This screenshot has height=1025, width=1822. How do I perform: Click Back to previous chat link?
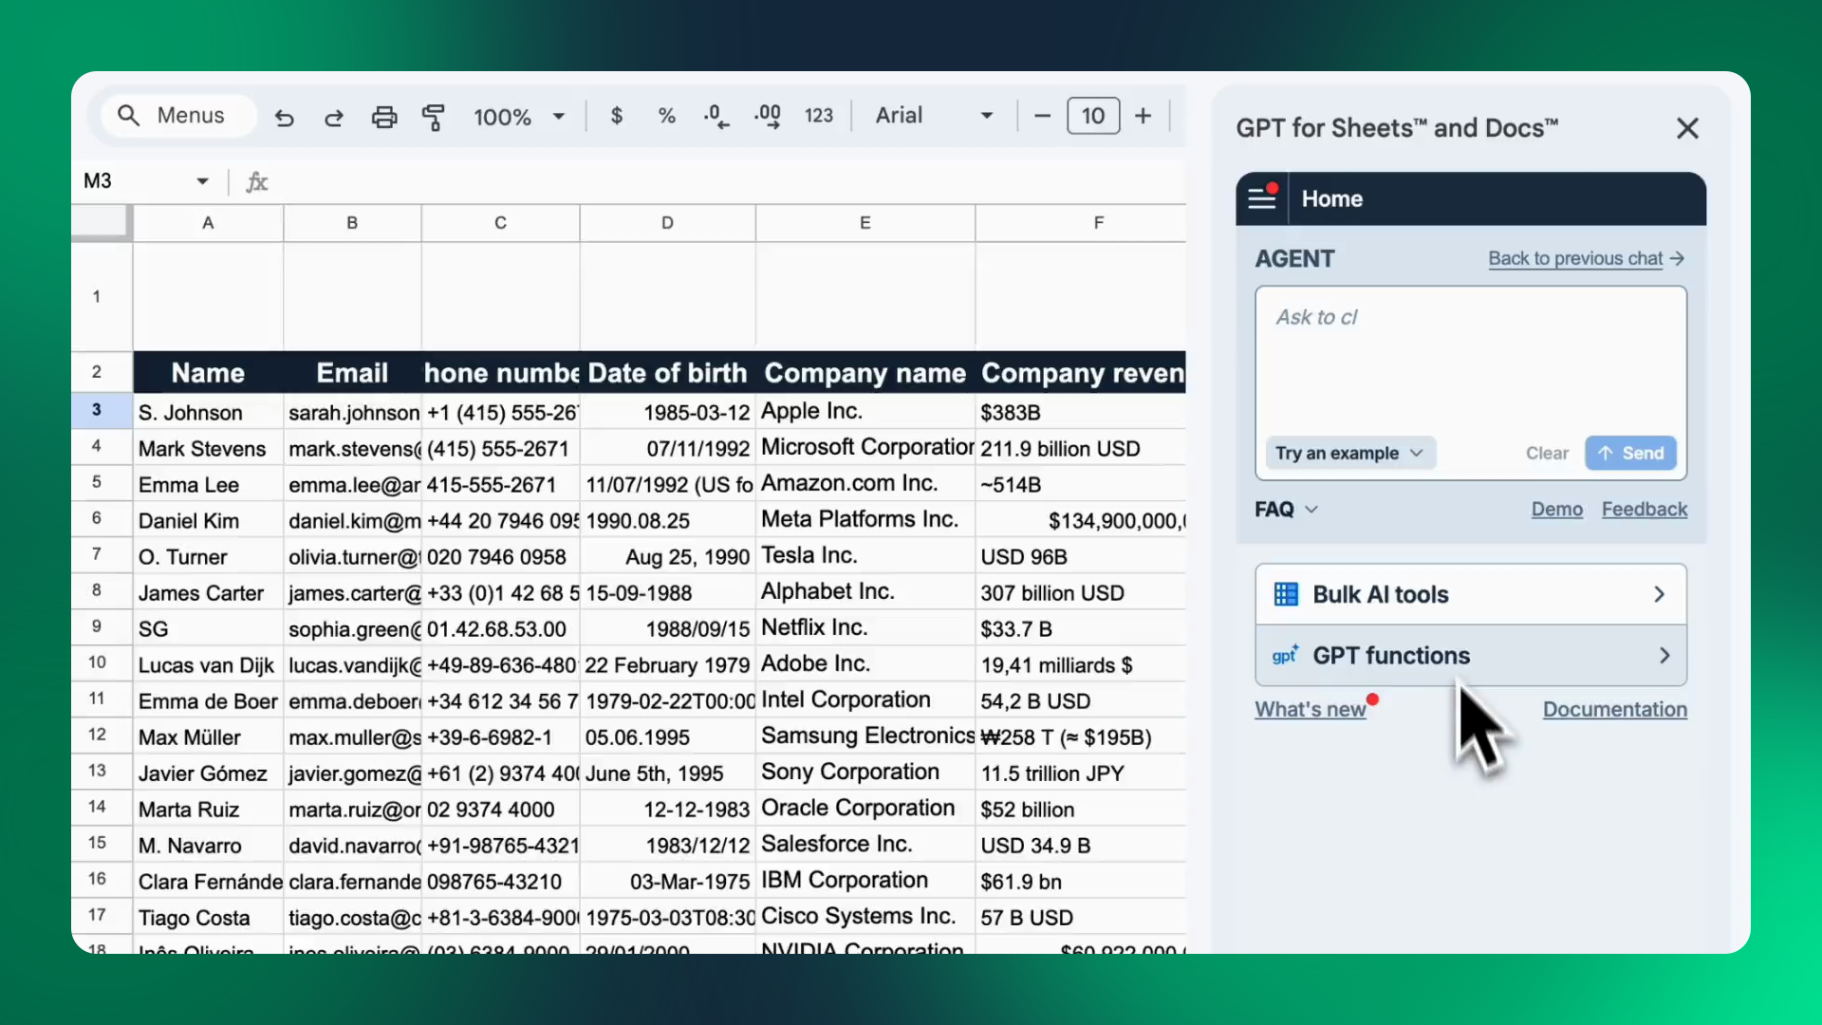pyautogui.click(x=1585, y=258)
